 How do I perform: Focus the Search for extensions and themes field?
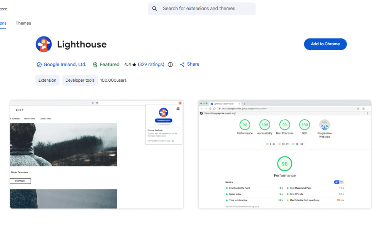pos(202,9)
